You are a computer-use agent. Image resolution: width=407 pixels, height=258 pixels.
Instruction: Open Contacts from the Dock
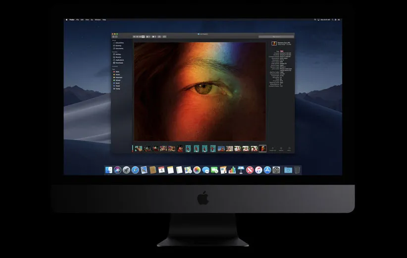(153, 170)
